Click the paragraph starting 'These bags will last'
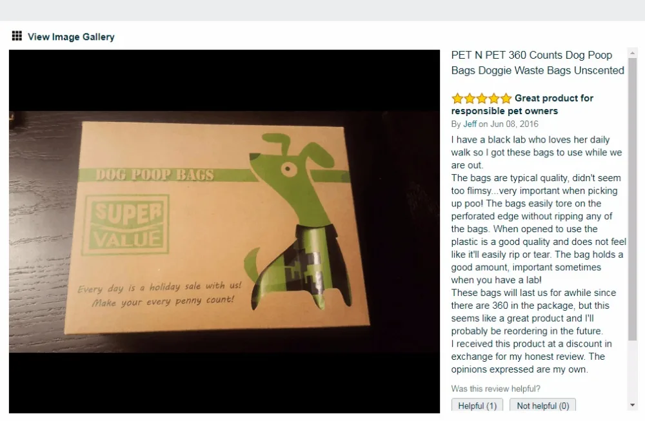645x421 pixels. point(533,311)
